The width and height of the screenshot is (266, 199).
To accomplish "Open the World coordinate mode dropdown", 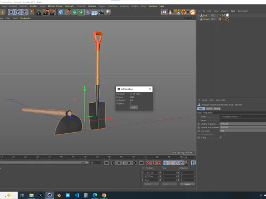I will point(151,184).
